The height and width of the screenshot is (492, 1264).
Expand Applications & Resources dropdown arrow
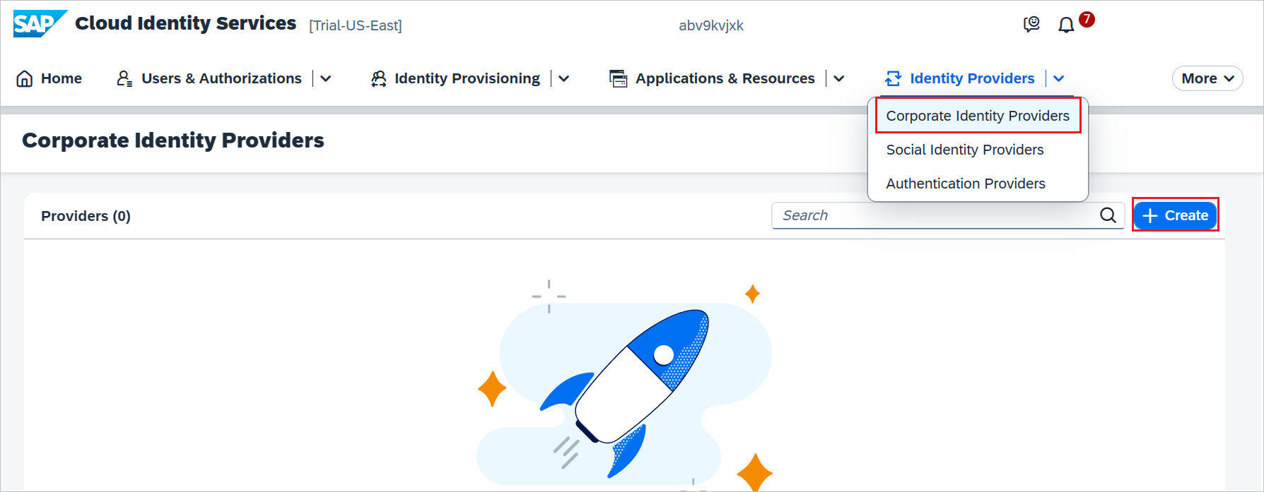[x=839, y=78]
